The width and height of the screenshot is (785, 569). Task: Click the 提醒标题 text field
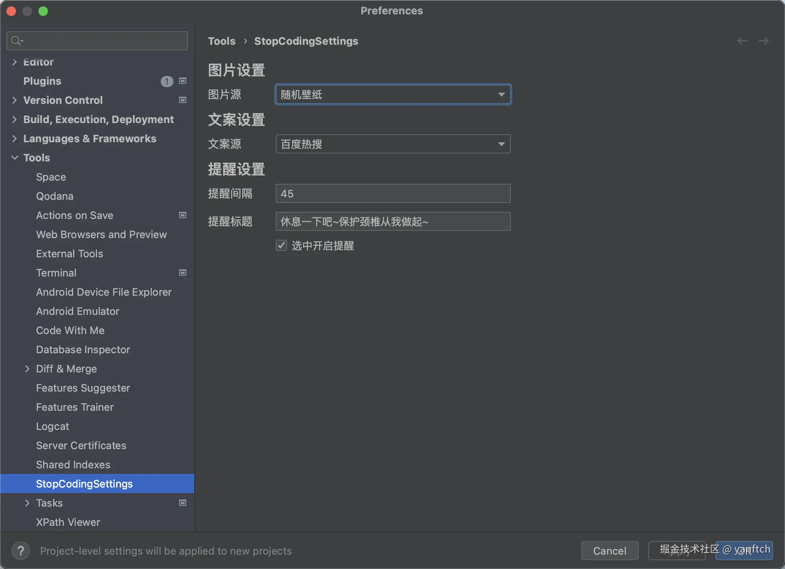tap(393, 222)
